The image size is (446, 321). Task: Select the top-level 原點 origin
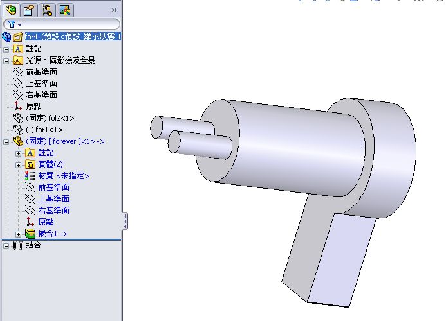(34, 107)
